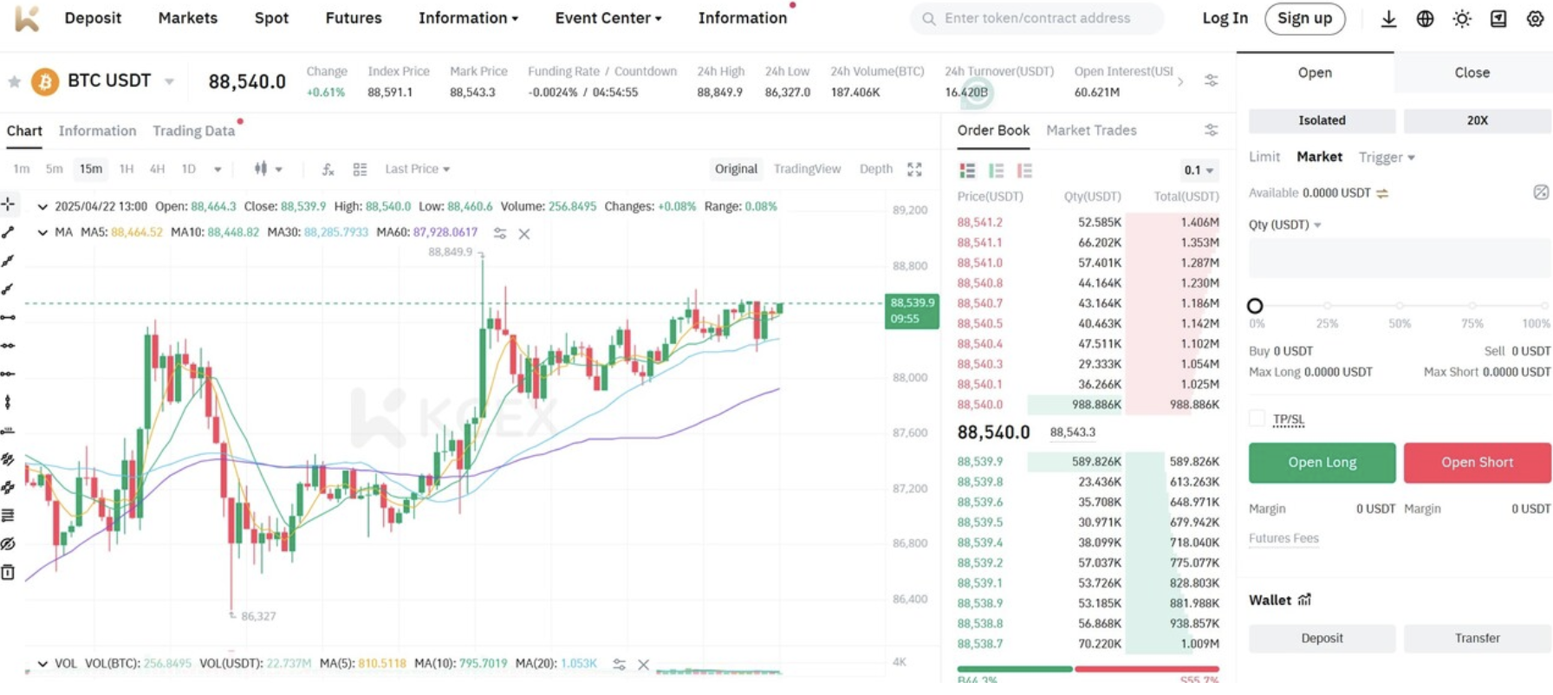Show both bids and asks view

pyautogui.click(x=967, y=171)
